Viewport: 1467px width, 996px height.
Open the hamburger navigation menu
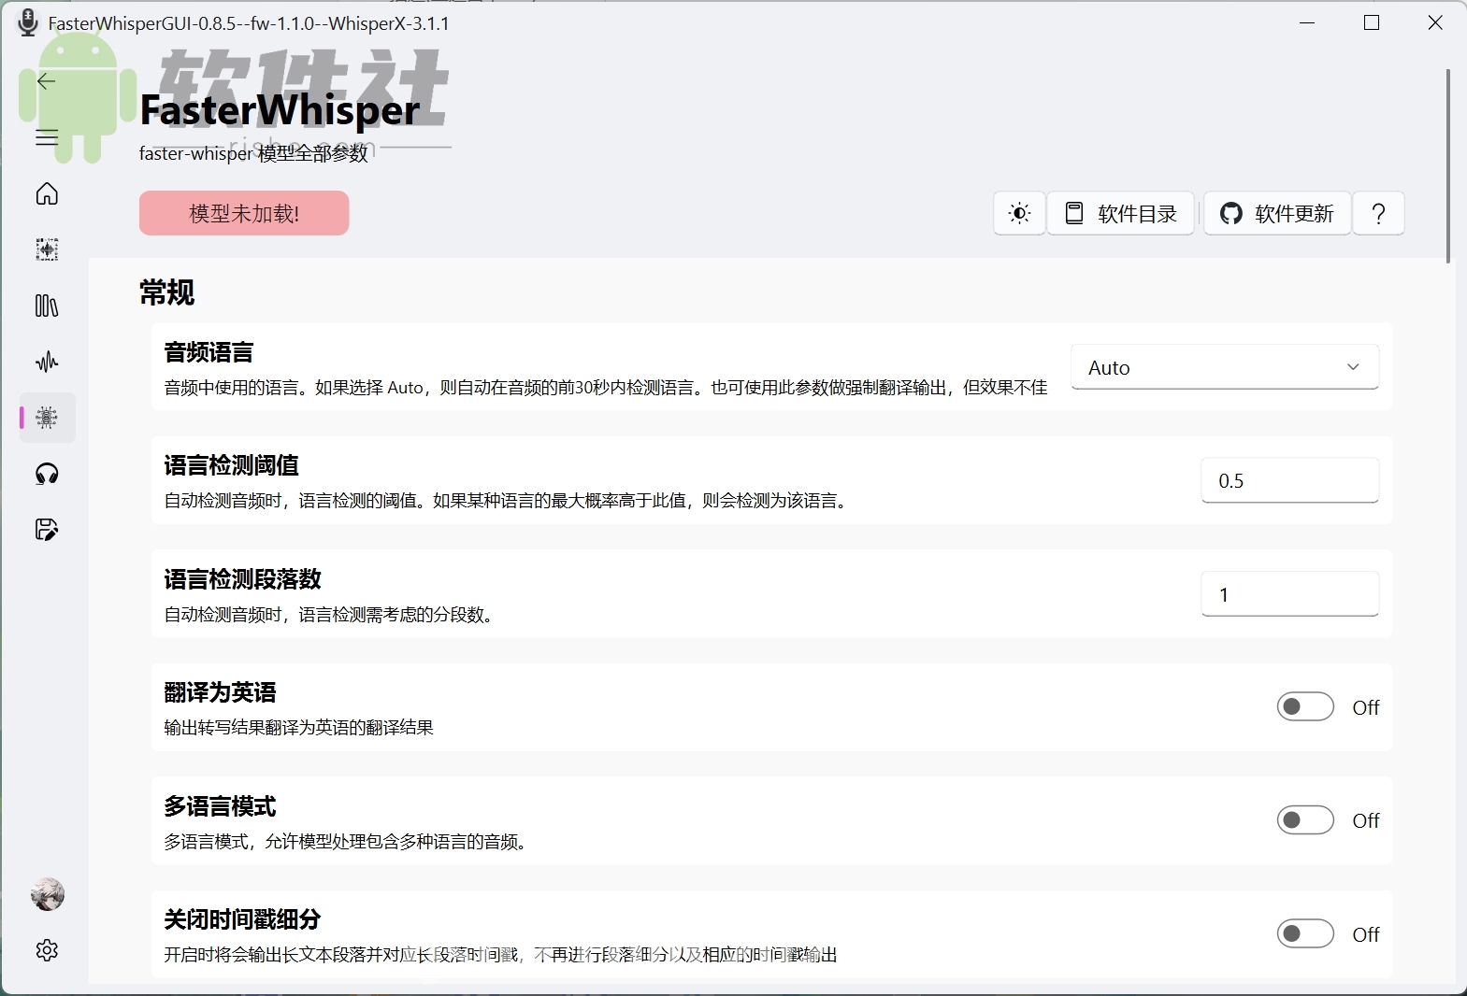(47, 137)
